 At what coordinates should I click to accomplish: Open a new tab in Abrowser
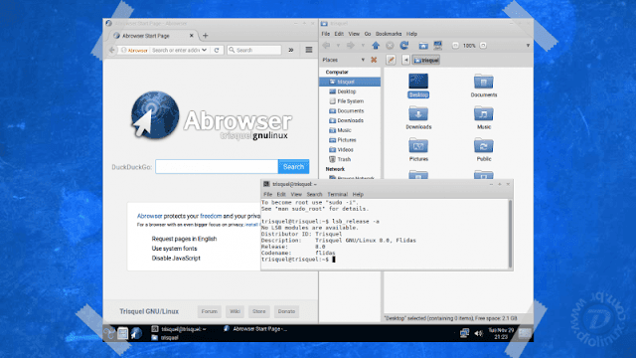pos(206,36)
